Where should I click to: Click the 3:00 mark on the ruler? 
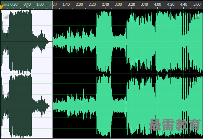pyautogui.click(x=118, y=4)
